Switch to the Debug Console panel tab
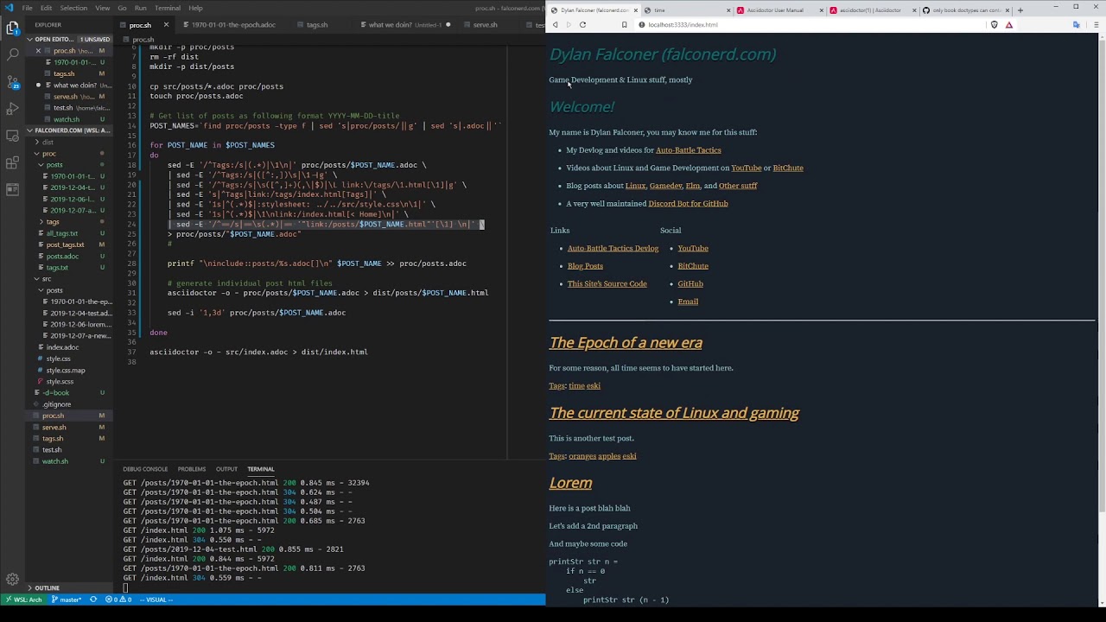 (x=145, y=469)
